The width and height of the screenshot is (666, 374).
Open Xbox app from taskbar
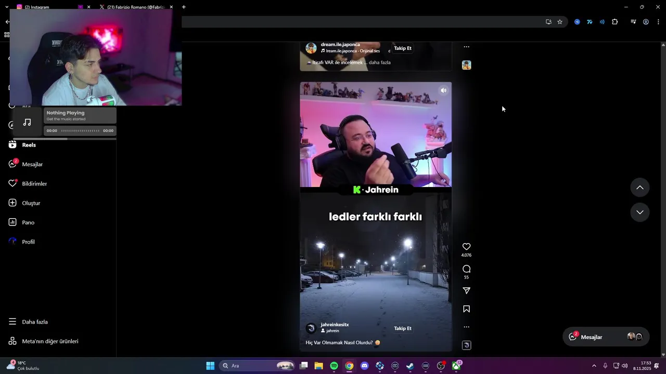456,366
